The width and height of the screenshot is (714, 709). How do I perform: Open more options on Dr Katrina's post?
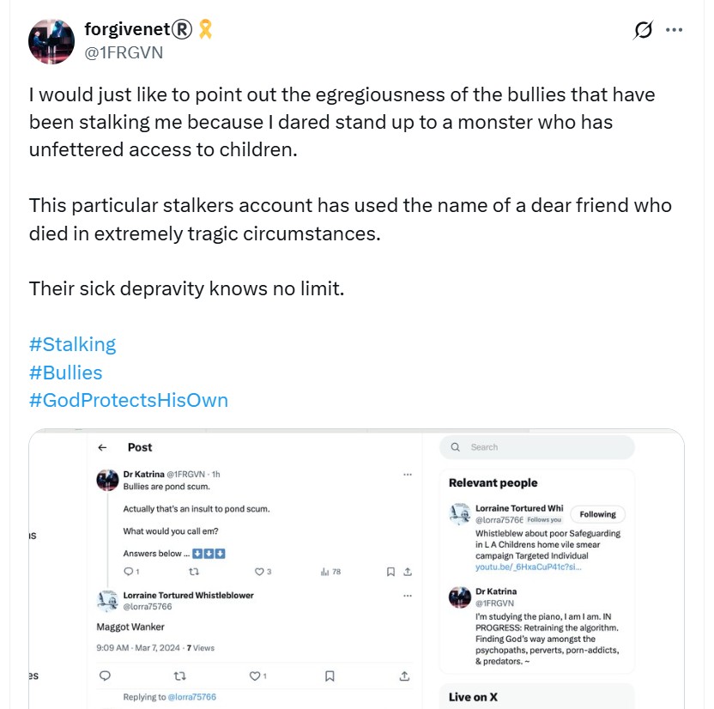coord(408,475)
